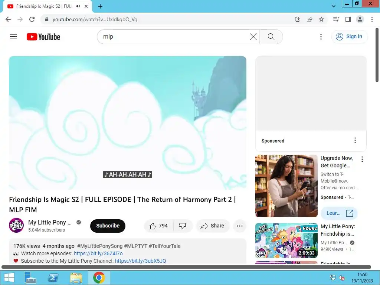Open the 2:09:33 Best Episodes thumbnail
This screenshot has height=285, width=380.
pos(286,240)
